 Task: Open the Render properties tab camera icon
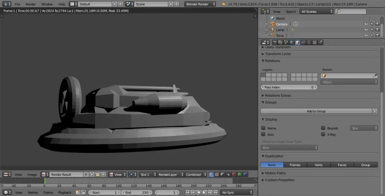point(275,42)
